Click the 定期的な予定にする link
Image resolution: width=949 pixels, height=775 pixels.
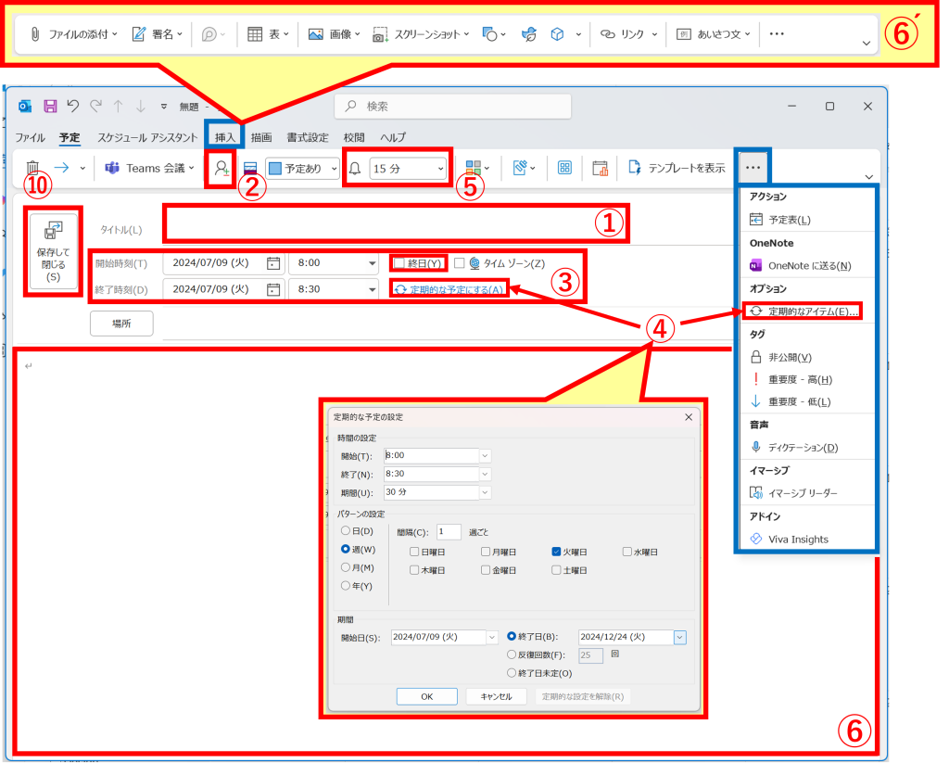tap(451, 289)
